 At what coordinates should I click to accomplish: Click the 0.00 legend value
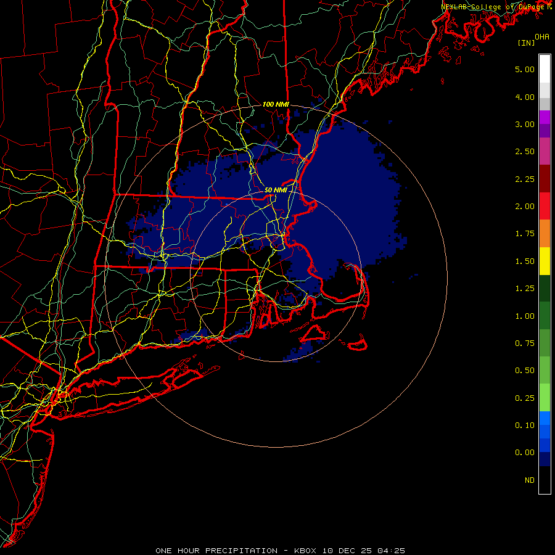point(525,453)
